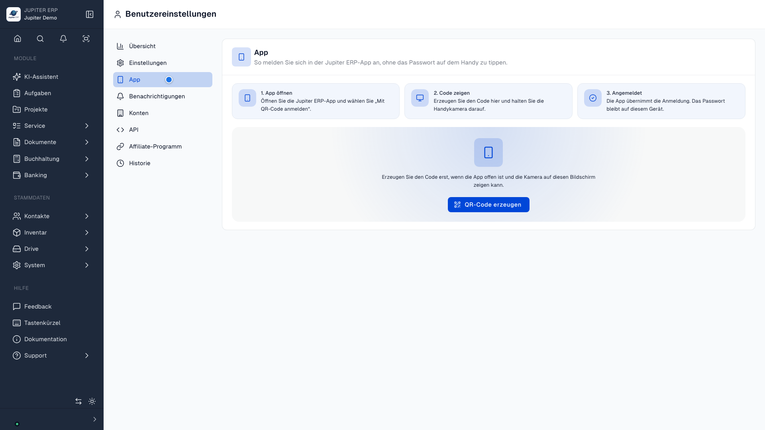Click the user icon beside Benutzereinstellungen
Image resolution: width=765 pixels, height=430 pixels.
coord(118,15)
